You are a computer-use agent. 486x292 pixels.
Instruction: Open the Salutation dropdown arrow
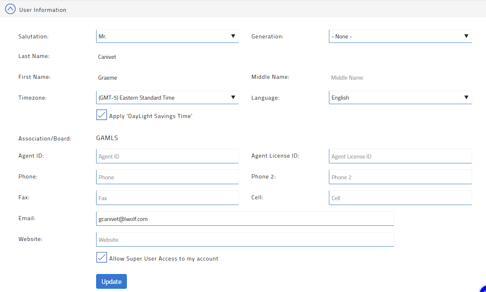(x=234, y=36)
